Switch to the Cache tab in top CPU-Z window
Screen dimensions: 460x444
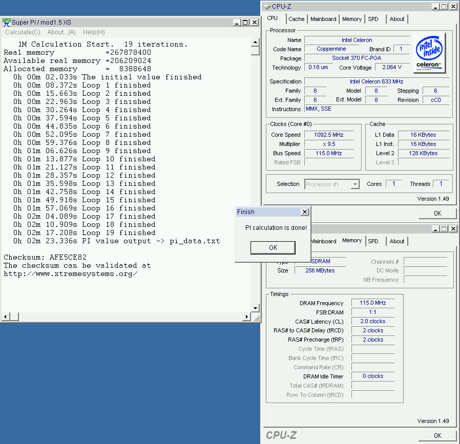tap(296, 19)
